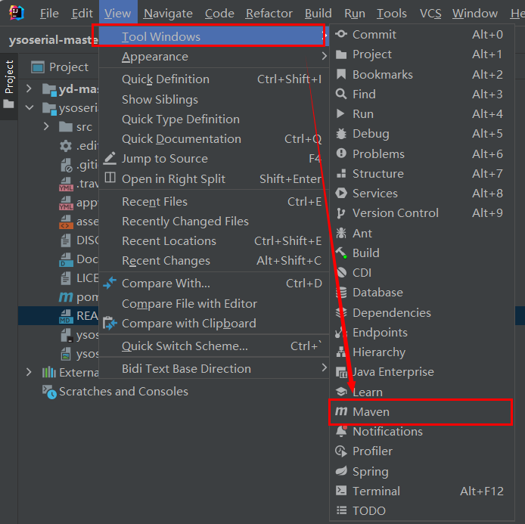Click the Services icon in submenu
This screenshot has width=525, height=524.
pos(341,193)
